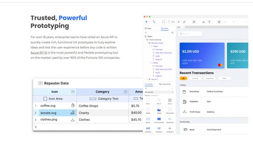Viewport: 253px width, 142px height.
Task: Click the Repeater Data table icon
Action: (40, 83)
